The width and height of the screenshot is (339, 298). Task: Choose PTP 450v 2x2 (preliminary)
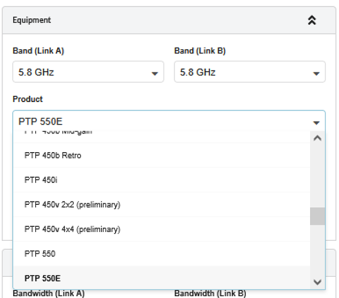pos(73,205)
